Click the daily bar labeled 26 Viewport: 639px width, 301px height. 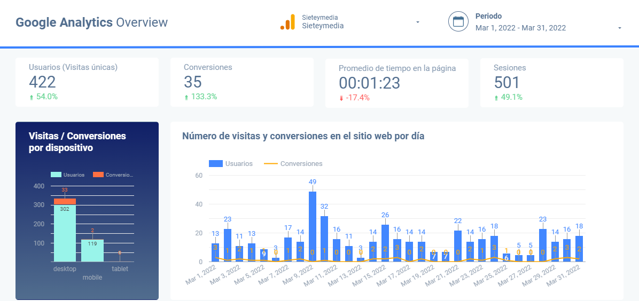(x=385, y=243)
